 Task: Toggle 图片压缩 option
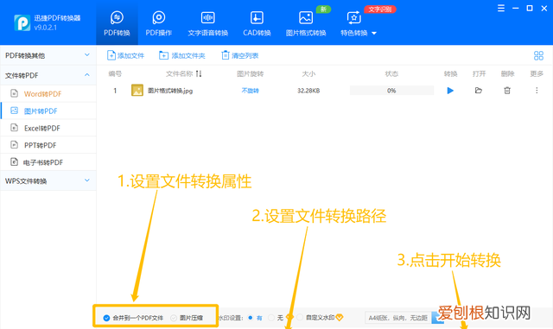[187, 318]
